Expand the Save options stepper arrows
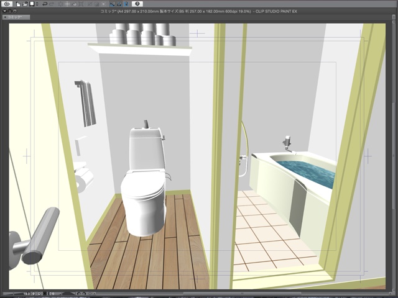 pyautogui.click(x=37, y=4)
